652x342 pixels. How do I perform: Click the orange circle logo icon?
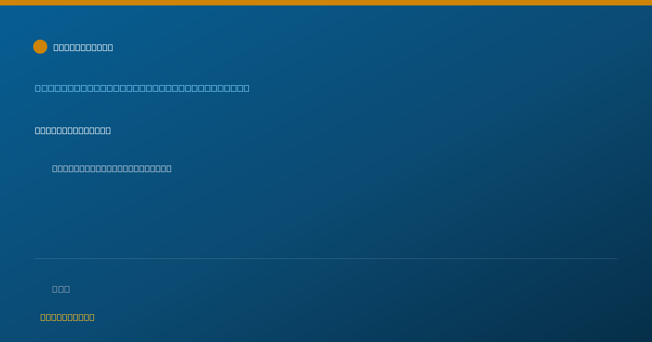[x=40, y=47]
